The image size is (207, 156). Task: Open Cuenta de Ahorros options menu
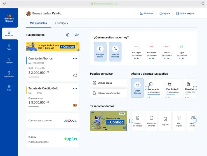pos(75,58)
